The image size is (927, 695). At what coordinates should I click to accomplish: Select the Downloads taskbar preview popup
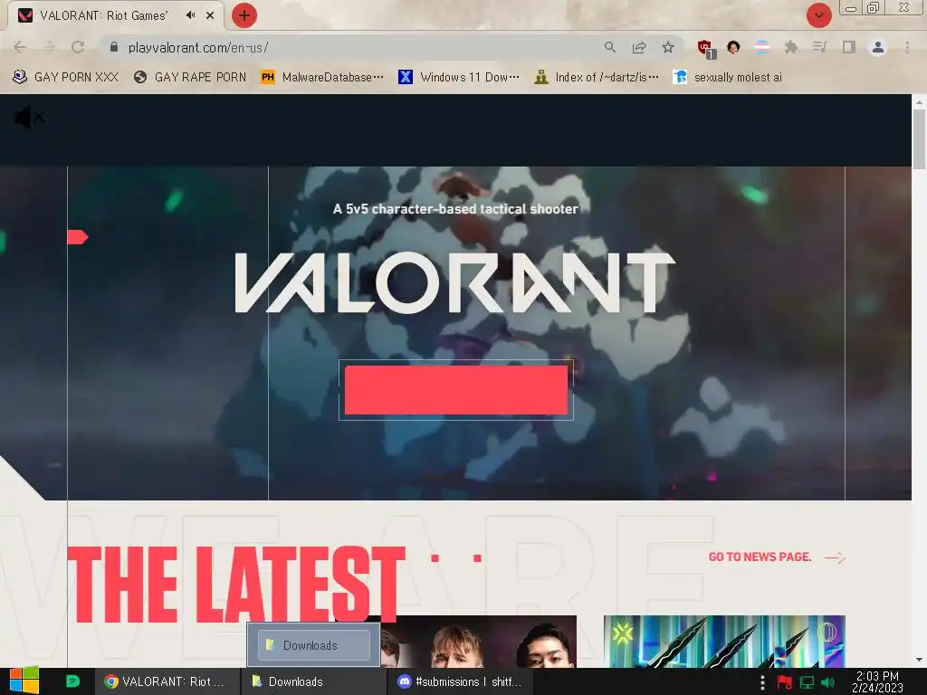[314, 644]
